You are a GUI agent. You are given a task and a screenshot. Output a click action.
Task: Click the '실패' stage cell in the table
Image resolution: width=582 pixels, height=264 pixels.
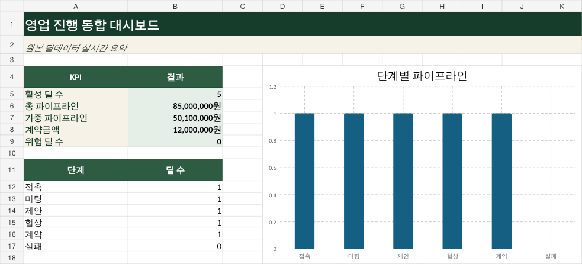coord(76,246)
